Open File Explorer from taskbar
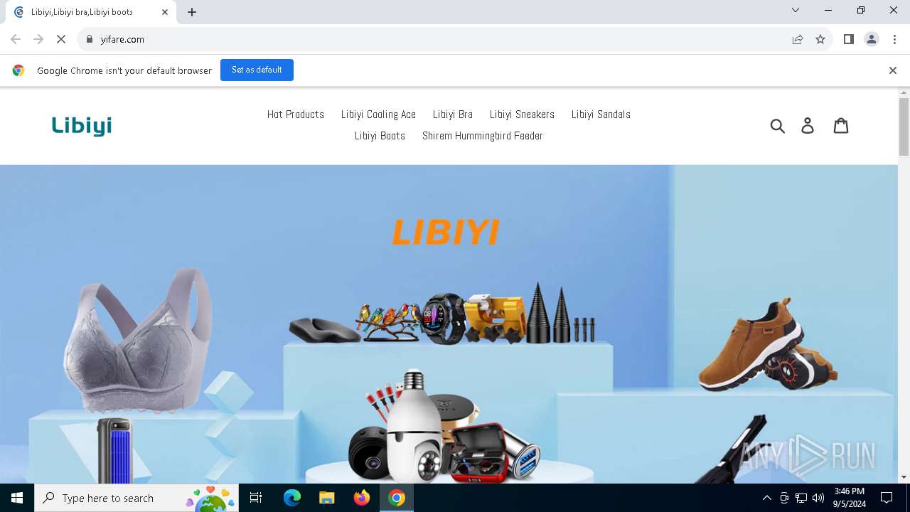The height and width of the screenshot is (512, 910). pyautogui.click(x=327, y=498)
